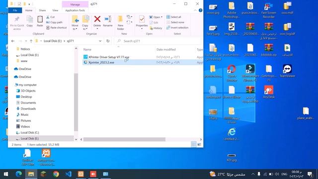Open Adobe Photoshop desktop shortcut

(x=232, y=10)
